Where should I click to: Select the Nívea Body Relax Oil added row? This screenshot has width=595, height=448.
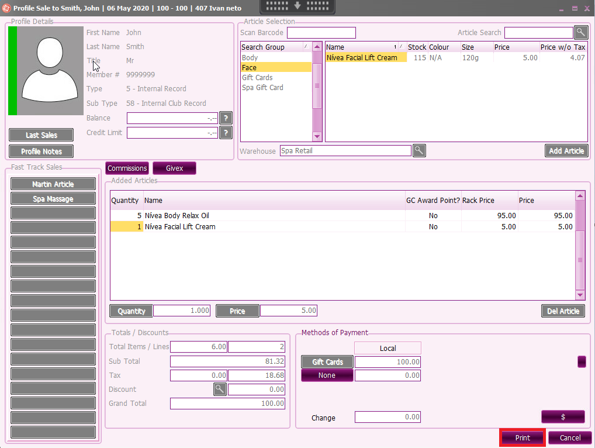(342, 215)
